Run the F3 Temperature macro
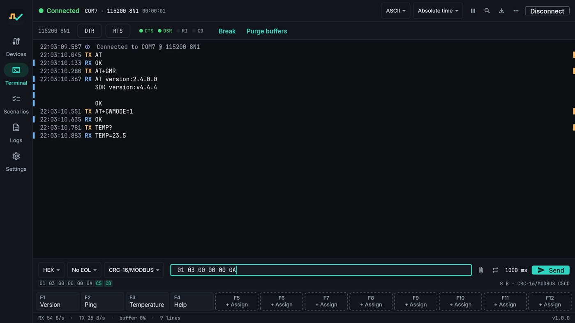This screenshot has width=575, height=323. click(147, 301)
